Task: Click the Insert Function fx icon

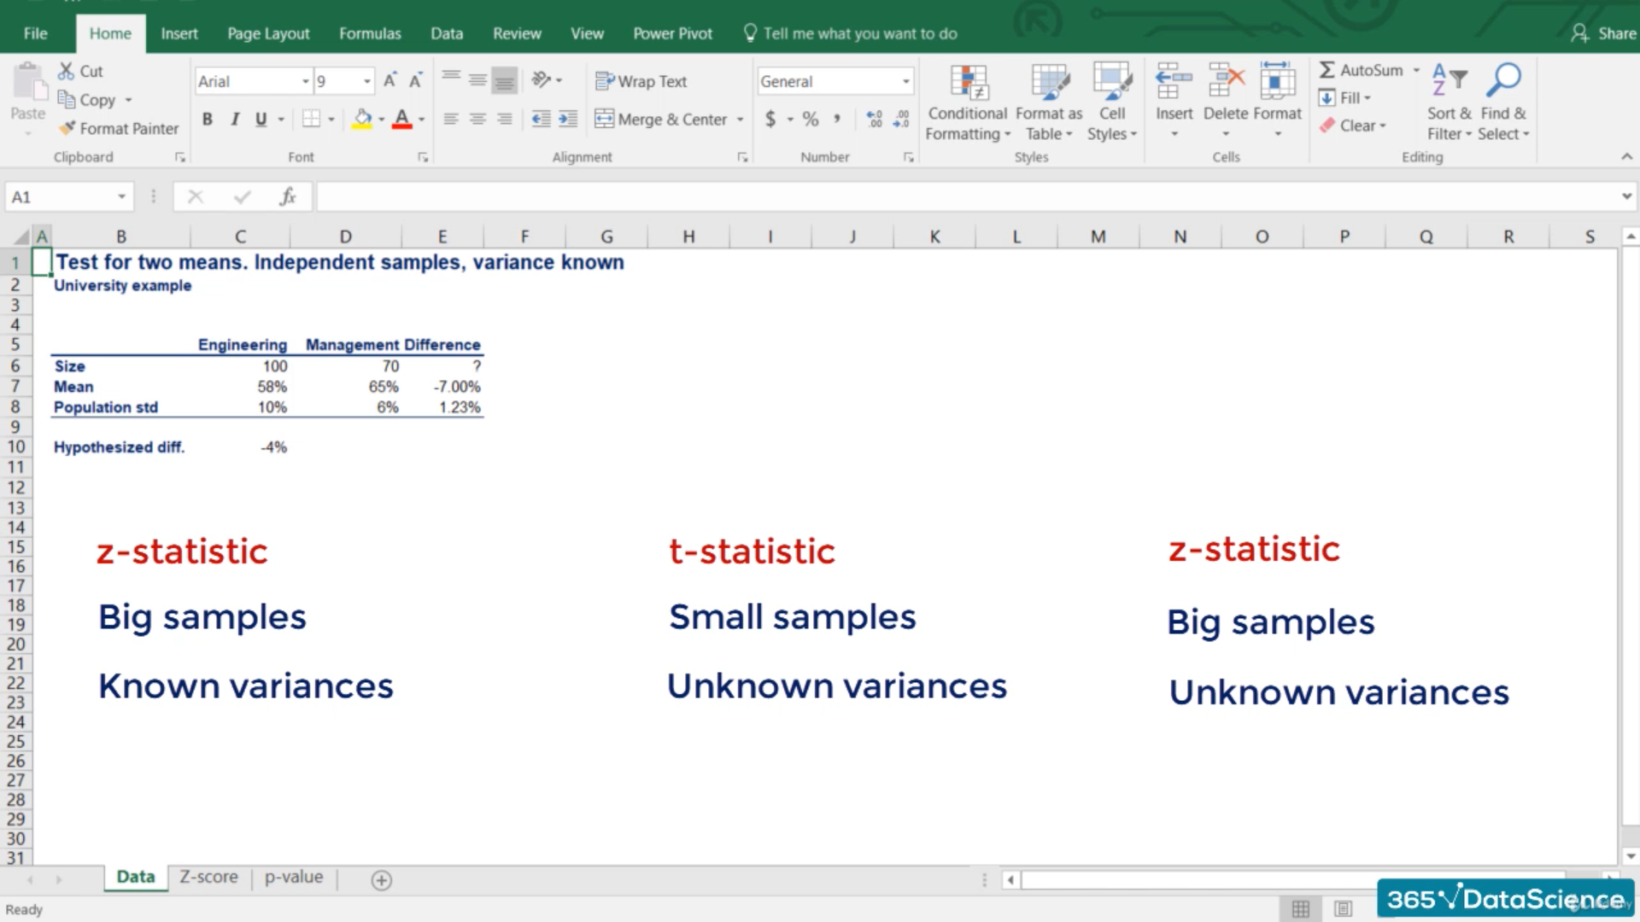Action: (x=287, y=197)
